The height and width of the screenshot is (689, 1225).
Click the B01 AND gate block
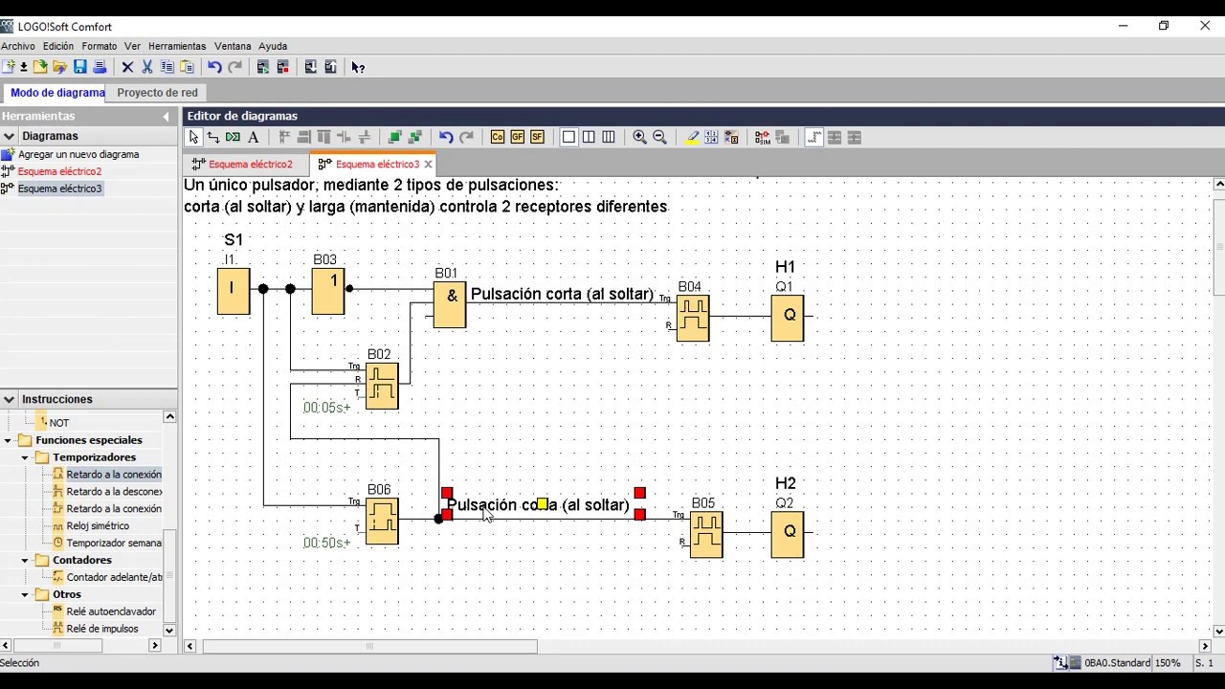pyautogui.click(x=450, y=304)
